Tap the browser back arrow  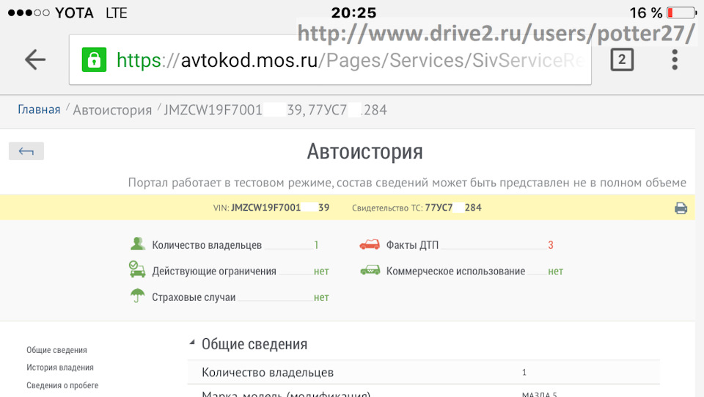click(x=35, y=59)
